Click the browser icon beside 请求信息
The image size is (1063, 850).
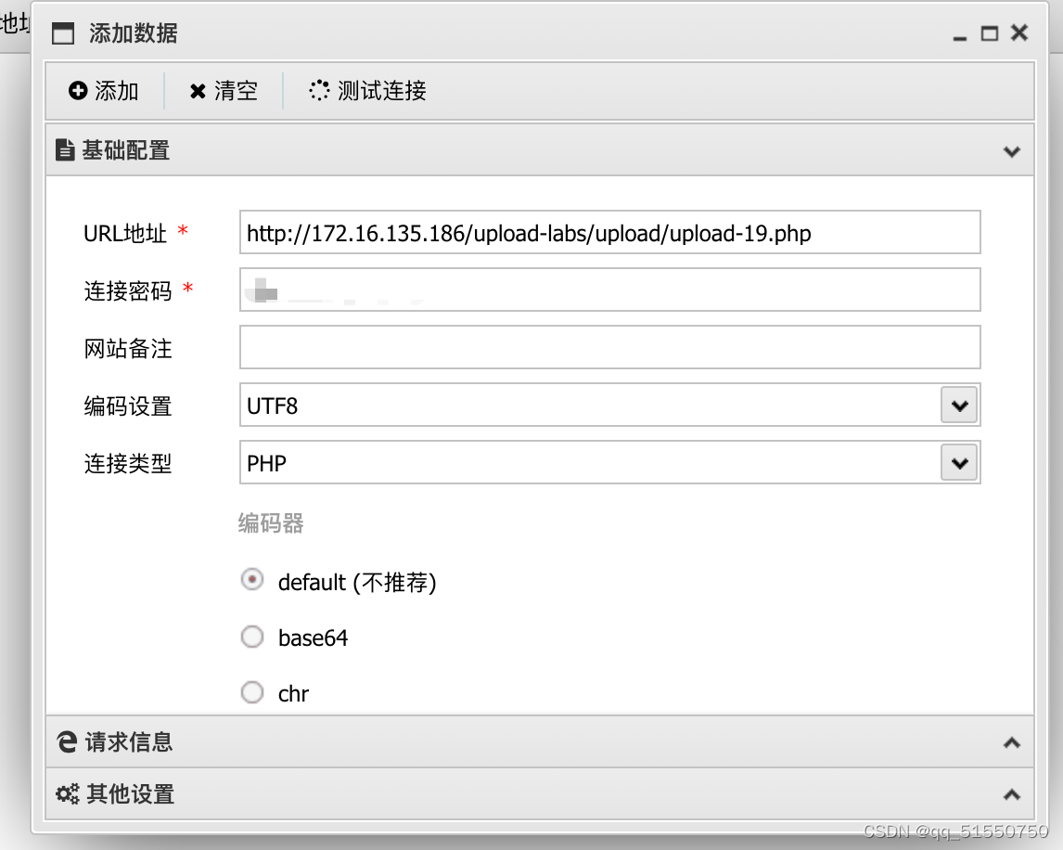click(66, 741)
